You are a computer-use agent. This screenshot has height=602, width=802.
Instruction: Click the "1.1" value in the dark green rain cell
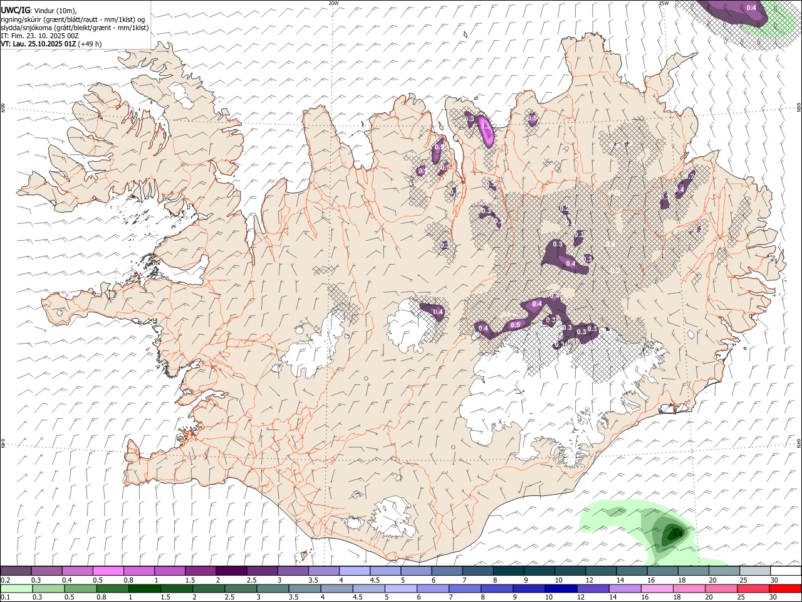(677, 534)
